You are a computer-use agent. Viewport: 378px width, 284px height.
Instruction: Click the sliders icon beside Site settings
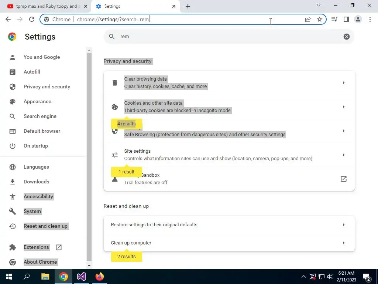point(115,155)
